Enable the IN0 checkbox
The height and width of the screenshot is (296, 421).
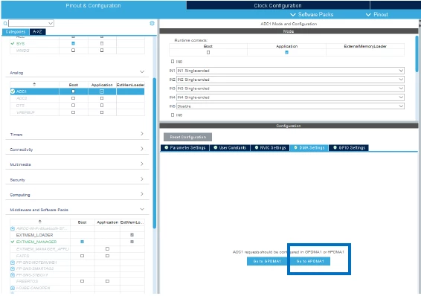point(173,62)
